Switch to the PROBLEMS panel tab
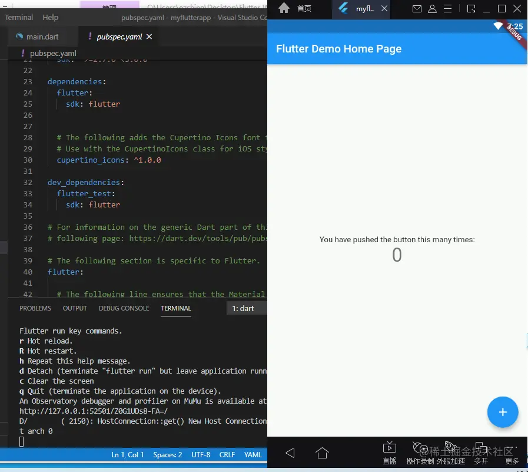This screenshot has height=472, width=528. [x=35, y=308]
